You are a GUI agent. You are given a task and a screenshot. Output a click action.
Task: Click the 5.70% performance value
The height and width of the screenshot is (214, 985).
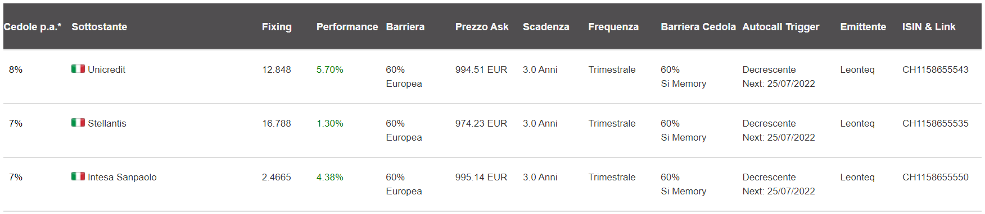329,69
